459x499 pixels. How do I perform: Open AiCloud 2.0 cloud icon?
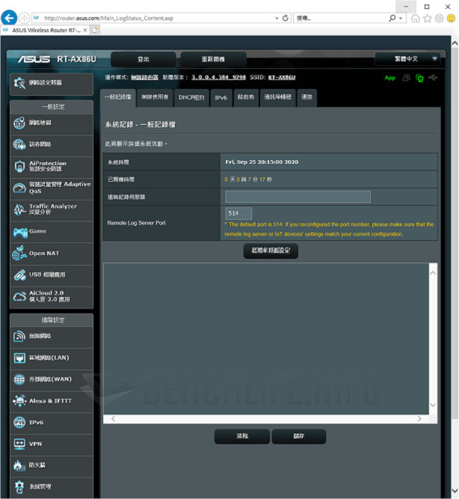coord(19,296)
